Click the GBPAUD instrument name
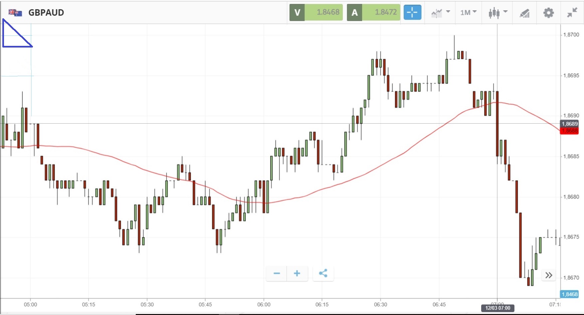This screenshot has height=315, width=584. [46, 13]
